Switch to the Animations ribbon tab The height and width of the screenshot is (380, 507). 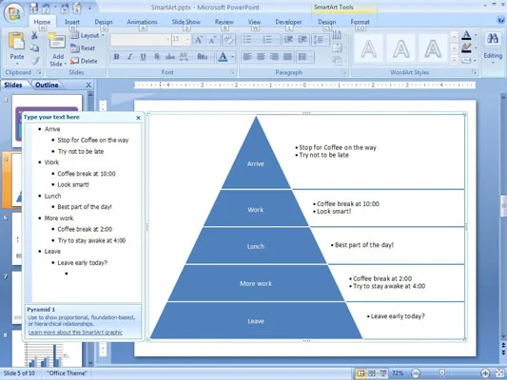[x=142, y=22]
